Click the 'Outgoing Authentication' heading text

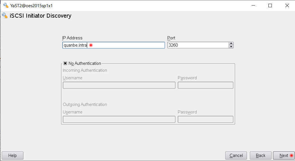[85, 105]
